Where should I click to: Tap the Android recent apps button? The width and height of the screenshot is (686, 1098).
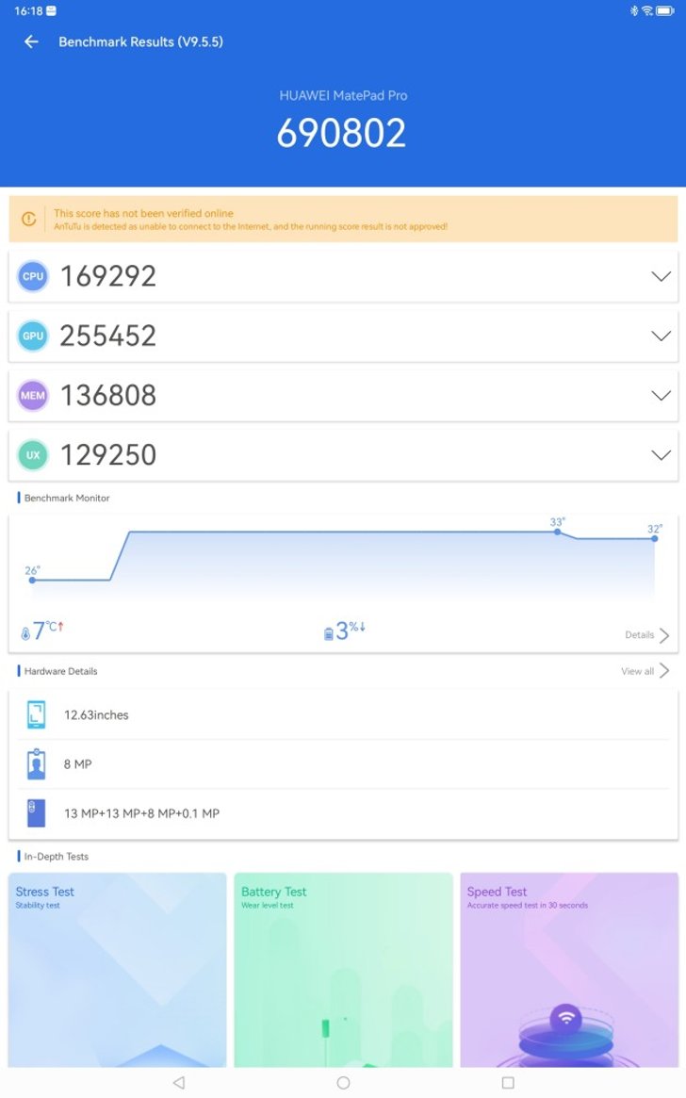(x=508, y=1083)
